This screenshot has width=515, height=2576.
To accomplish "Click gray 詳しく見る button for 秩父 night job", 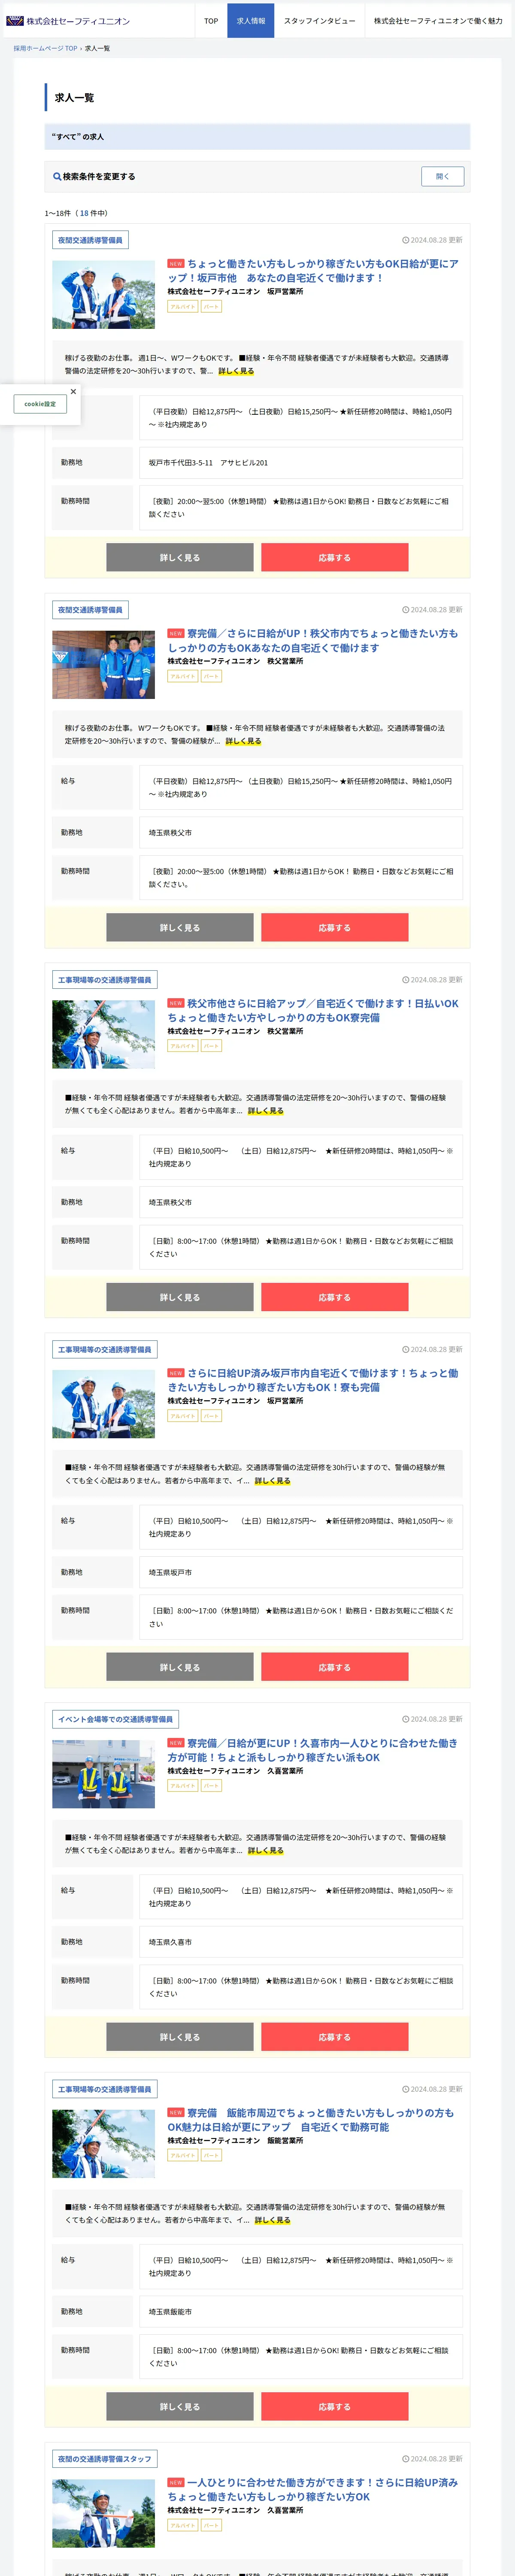I will (x=180, y=928).
